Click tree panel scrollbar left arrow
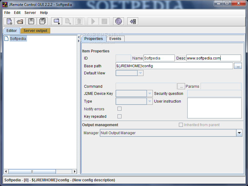Viewport: 248px width, 186px height. pyautogui.click(x=6, y=171)
